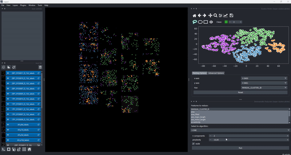Select the 17P1_POS0007_D_1UL_labels layer
The image size is (291, 155).
click(x=23, y=114)
